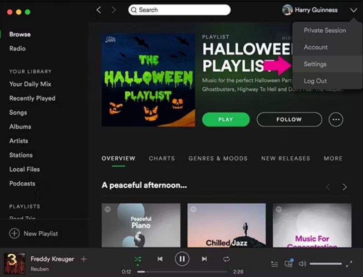
Task: Click the Harry Guinness username
Action: coord(316,10)
